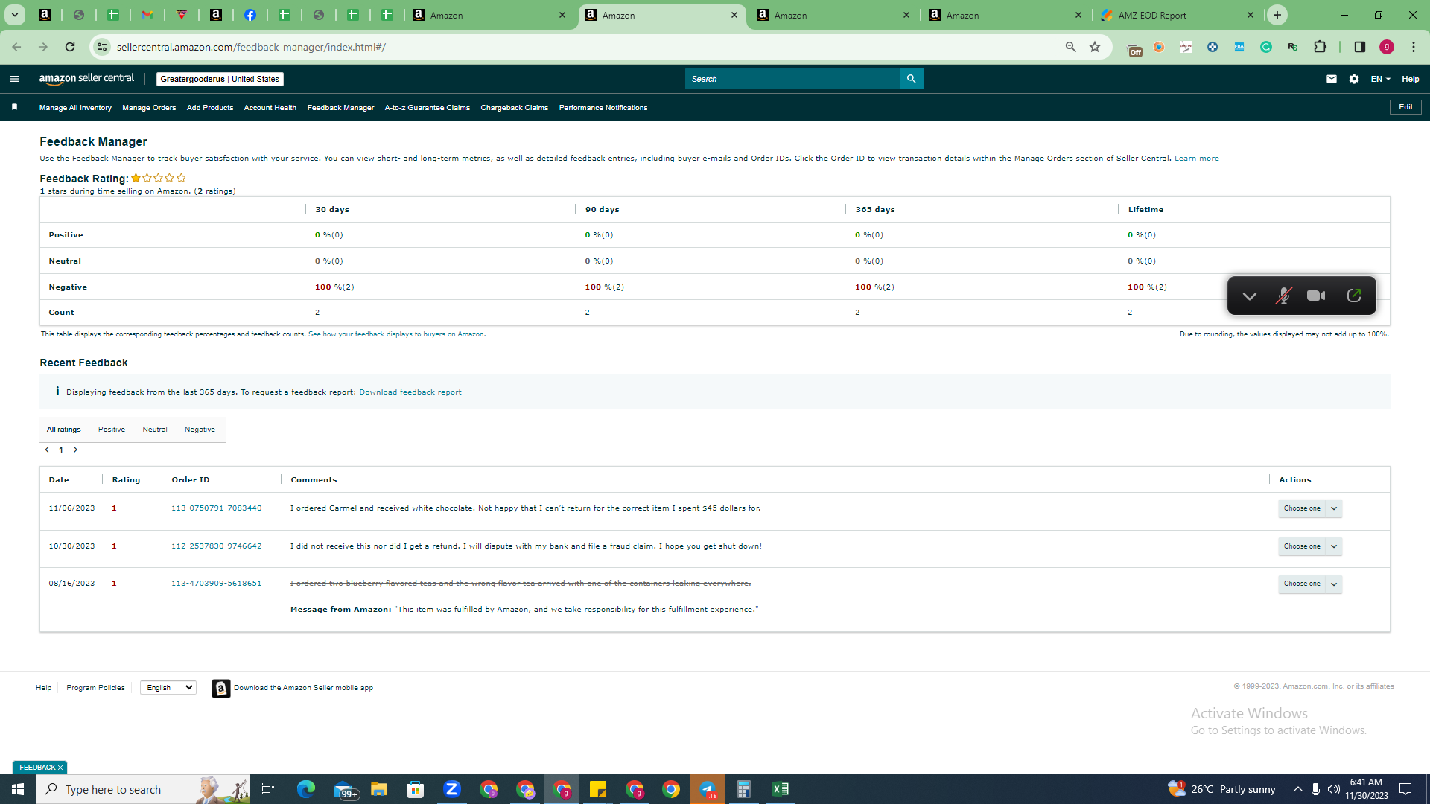Click the Help link in the header
The image size is (1430, 804).
pos(1411,79)
